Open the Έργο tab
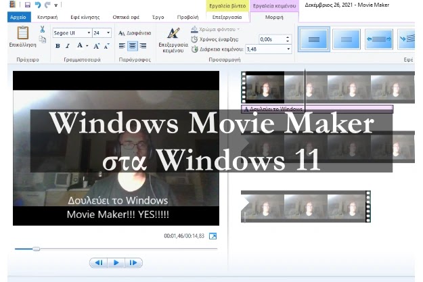This screenshot has width=423, height=282. (x=158, y=17)
